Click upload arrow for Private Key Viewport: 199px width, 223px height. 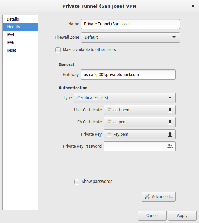[x=170, y=134]
